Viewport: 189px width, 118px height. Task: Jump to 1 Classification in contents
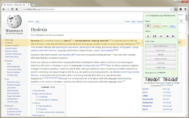tap(39, 91)
